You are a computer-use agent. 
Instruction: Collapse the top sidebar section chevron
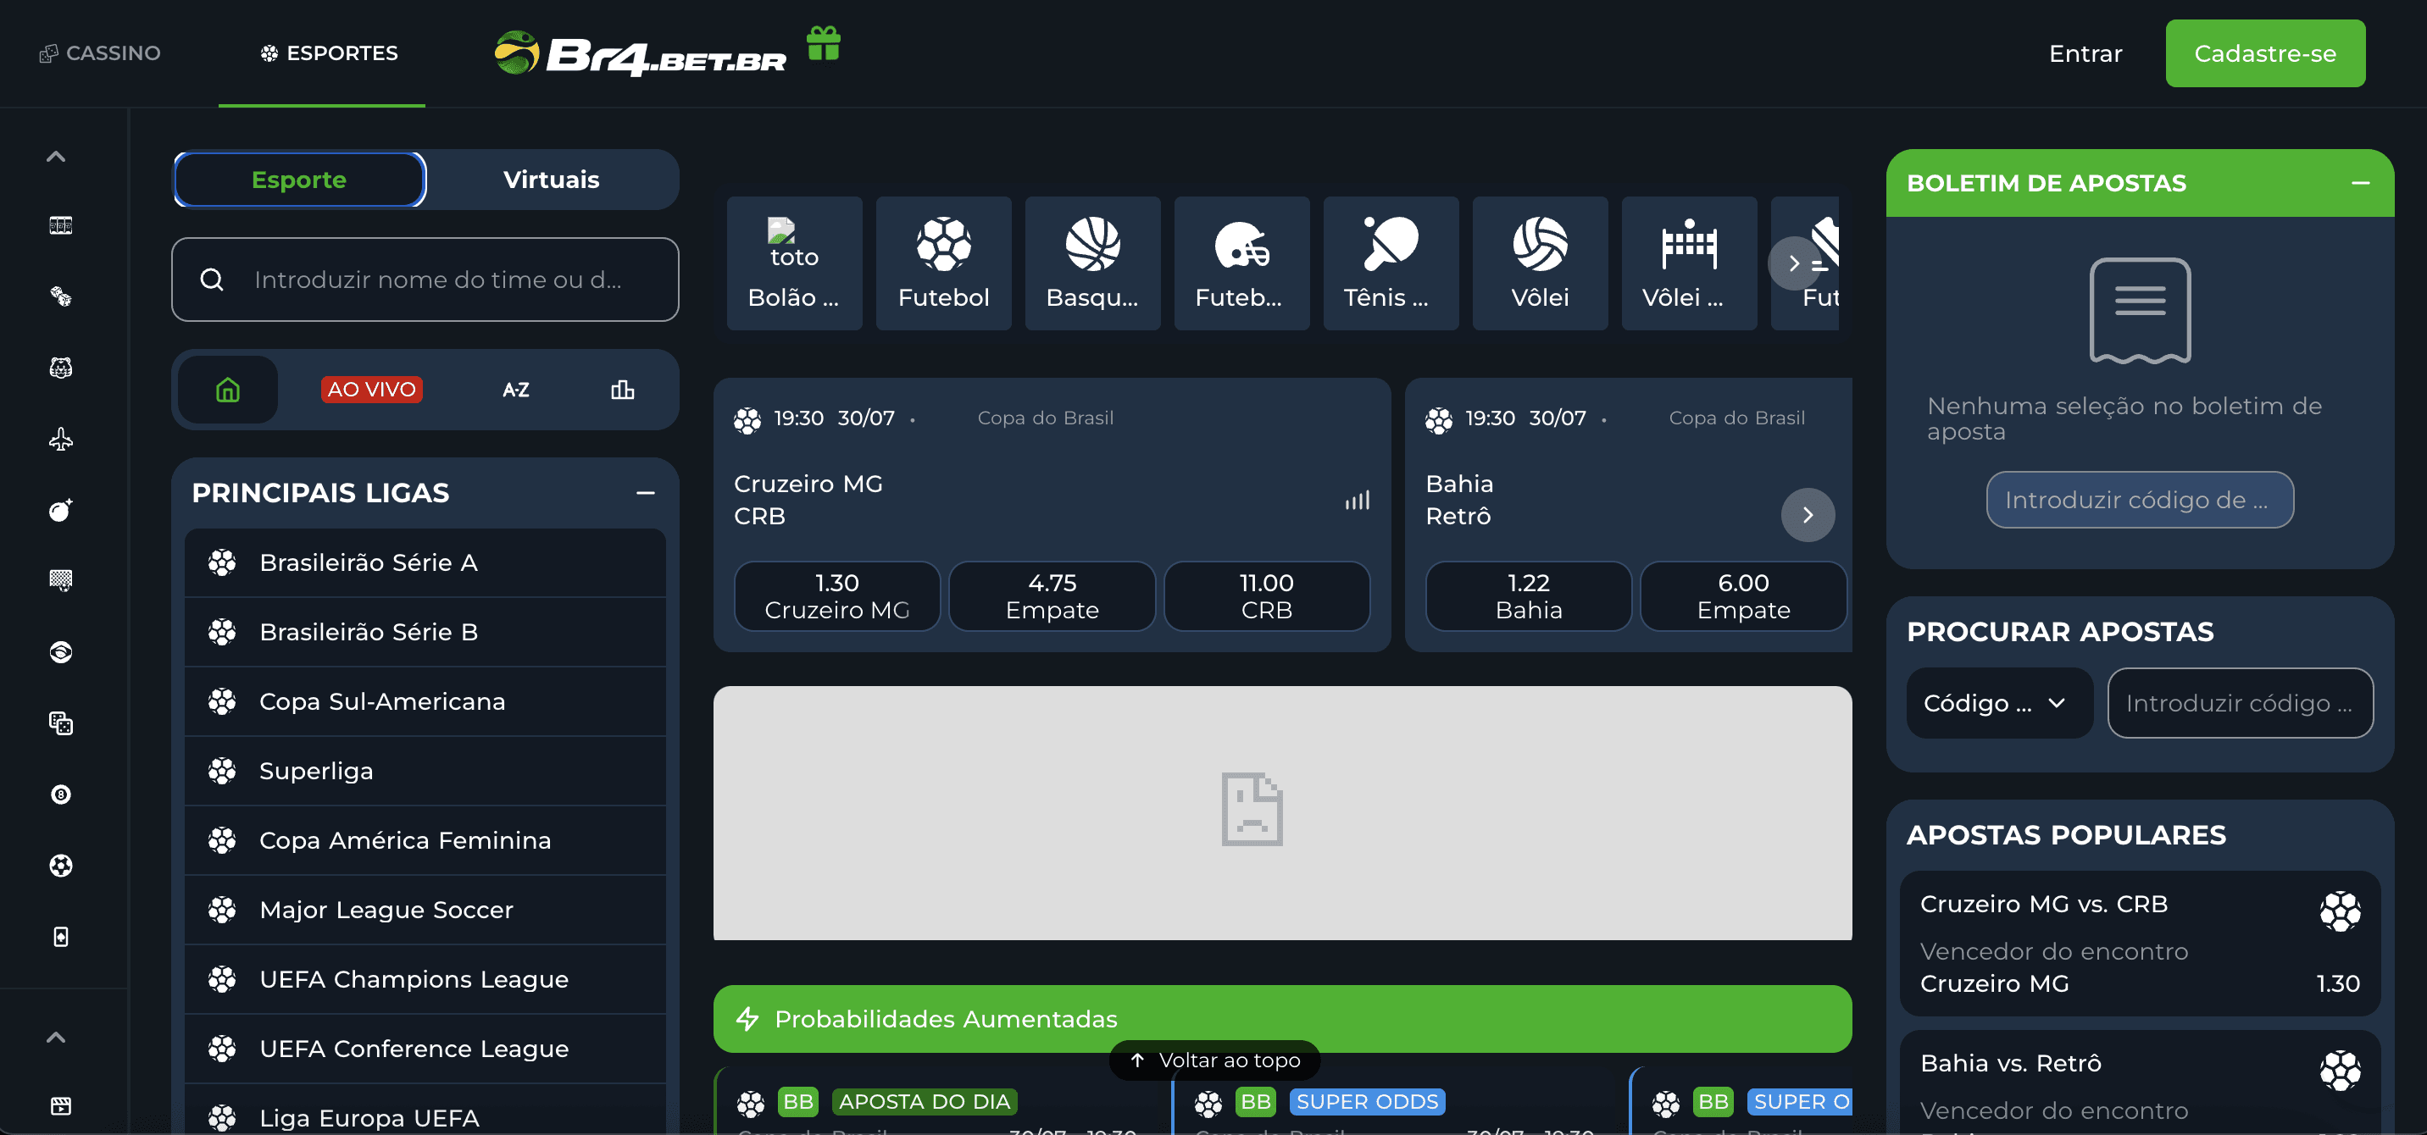pos(57,157)
